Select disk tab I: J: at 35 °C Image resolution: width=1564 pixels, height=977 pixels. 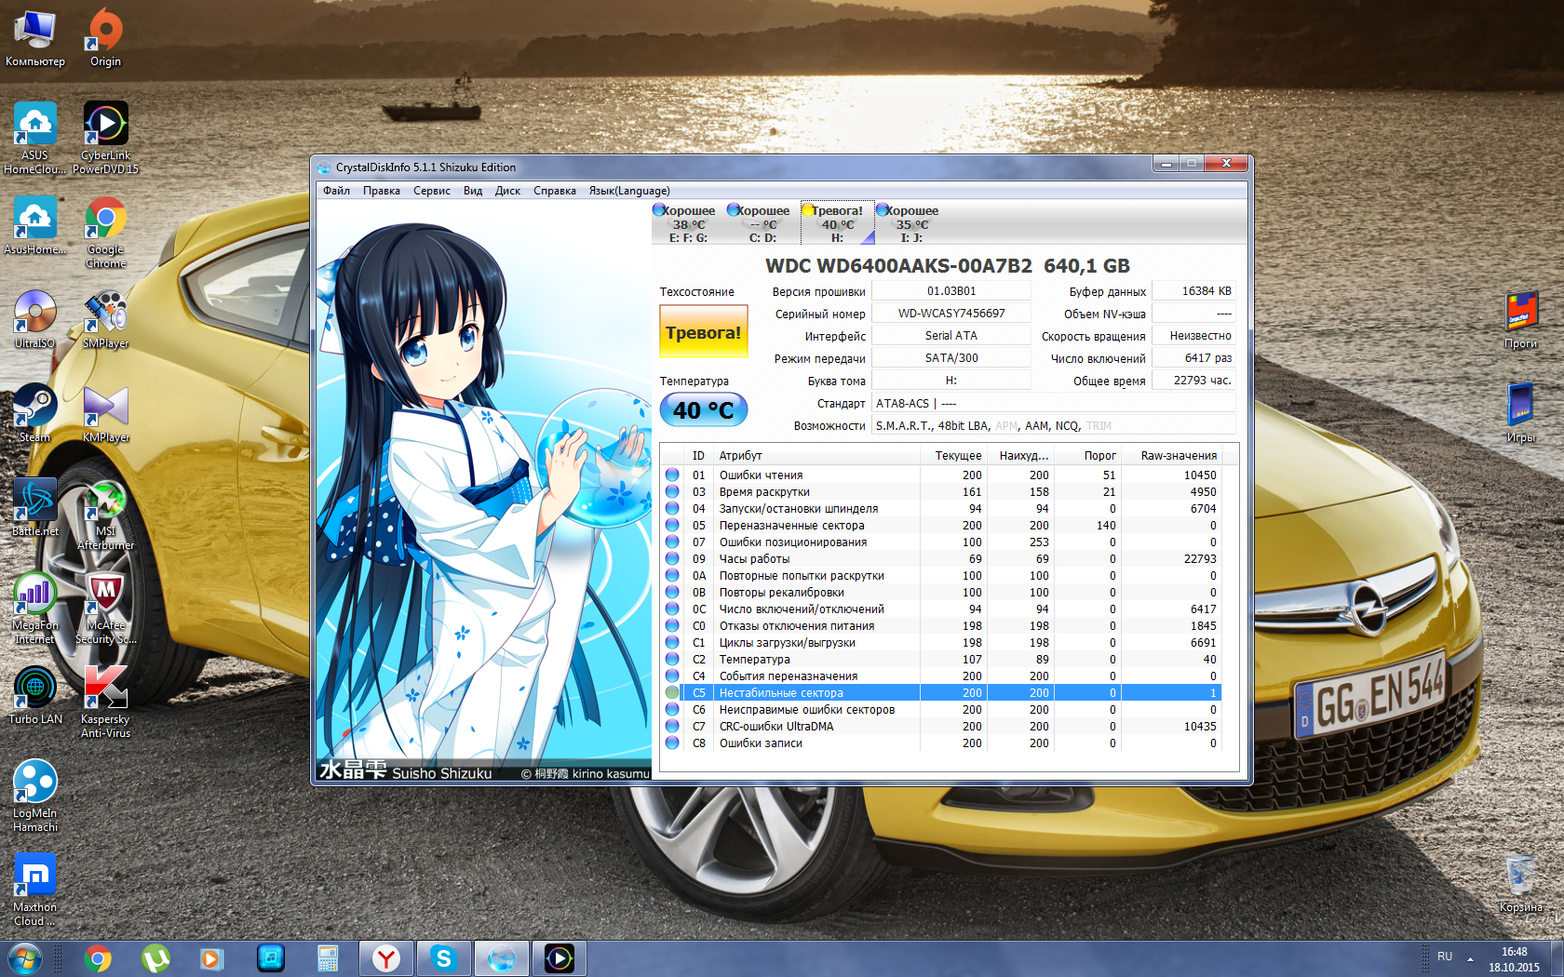point(911,223)
